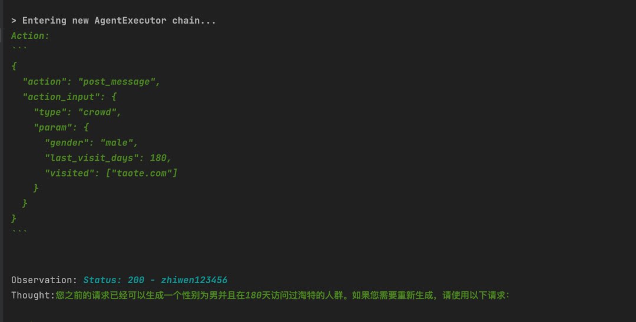Click the "action" JSON key
Viewport: 636px width, 322px height.
coord(45,82)
